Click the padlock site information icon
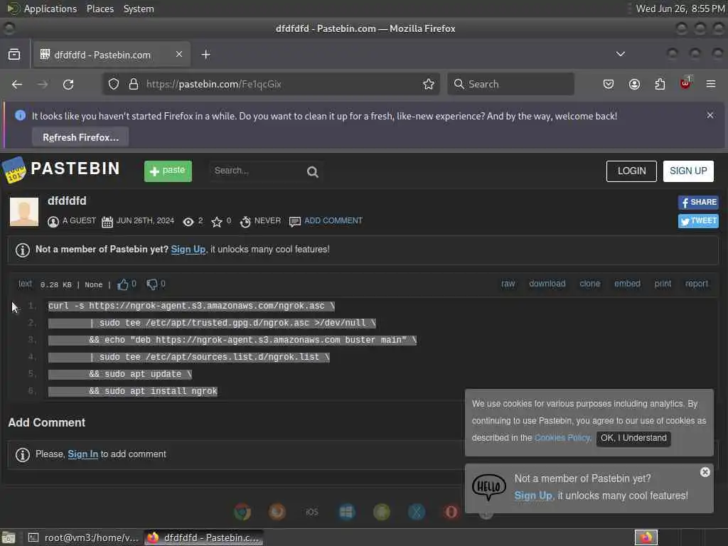The width and height of the screenshot is (728, 546). point(134,84)
